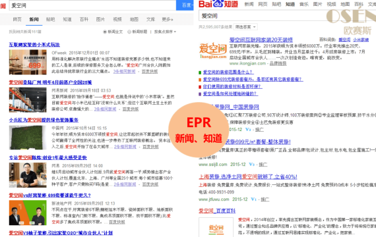Switch to the 图片 tab on news page
This screenshot has width=376, height=237.
100,19
